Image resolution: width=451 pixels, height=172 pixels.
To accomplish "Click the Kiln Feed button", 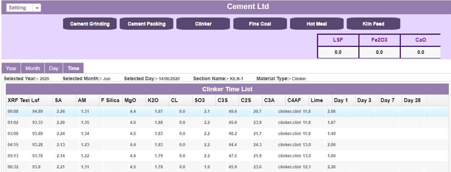I will click(373, 24).
